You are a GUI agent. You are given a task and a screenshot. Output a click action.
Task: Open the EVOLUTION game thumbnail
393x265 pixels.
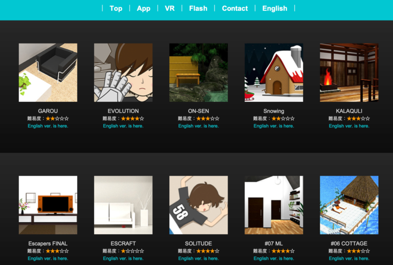(x=123, y=73)
